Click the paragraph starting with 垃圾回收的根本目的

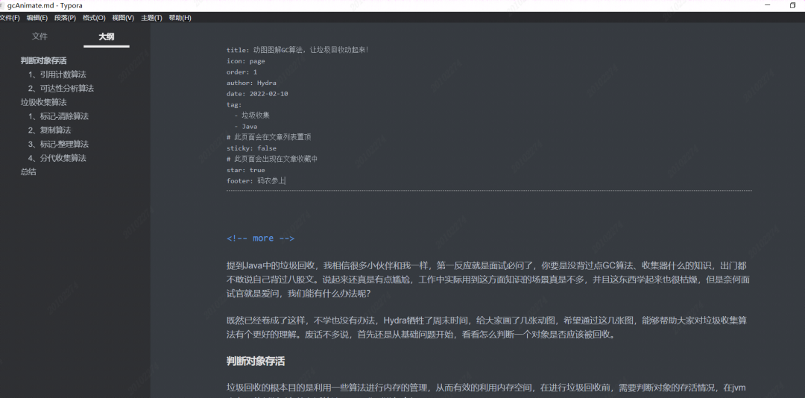point(486,392)
